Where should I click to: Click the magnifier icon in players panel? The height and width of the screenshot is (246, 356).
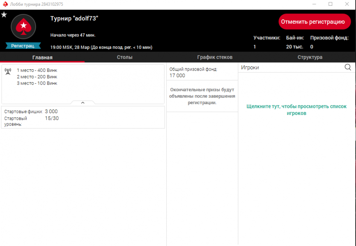(347, 67)
